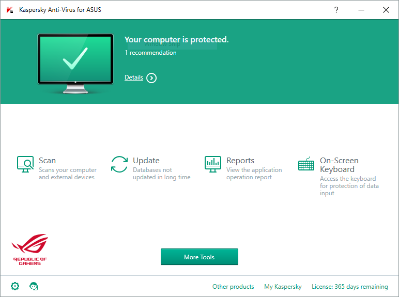
Task: Click the Update circular arrows icon
Action: tap(119, 164)
